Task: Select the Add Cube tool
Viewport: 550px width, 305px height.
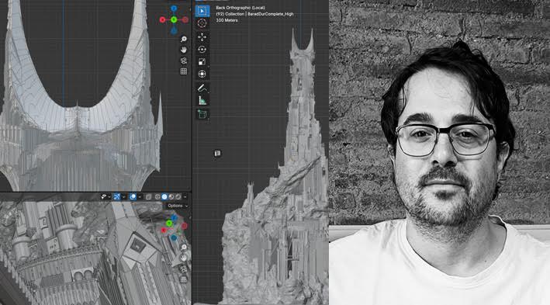Action: pos(202,114)
